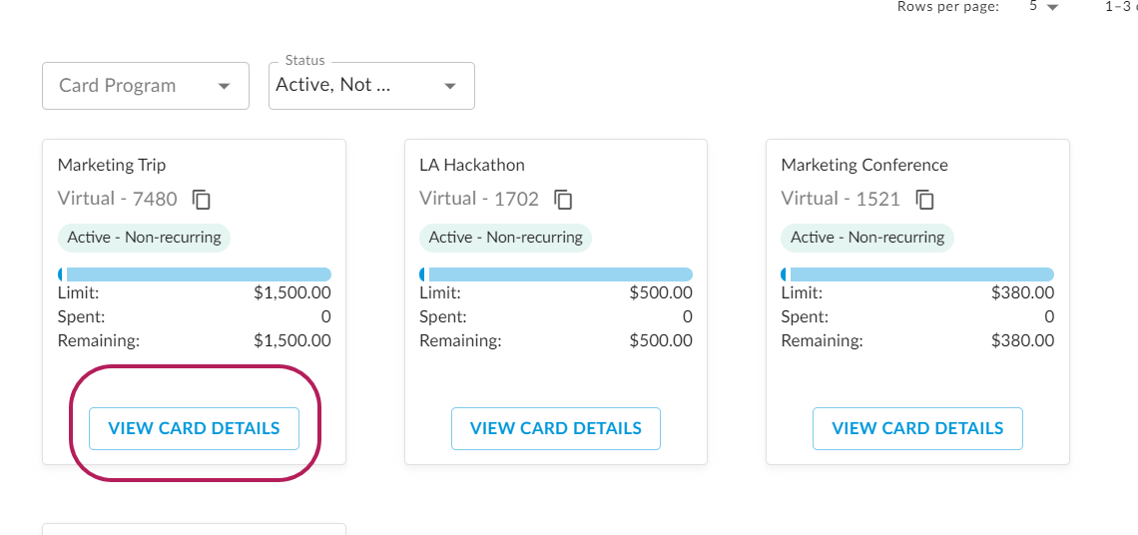
Task: Expand the Status filter dropdown
Action: (371, 86)
